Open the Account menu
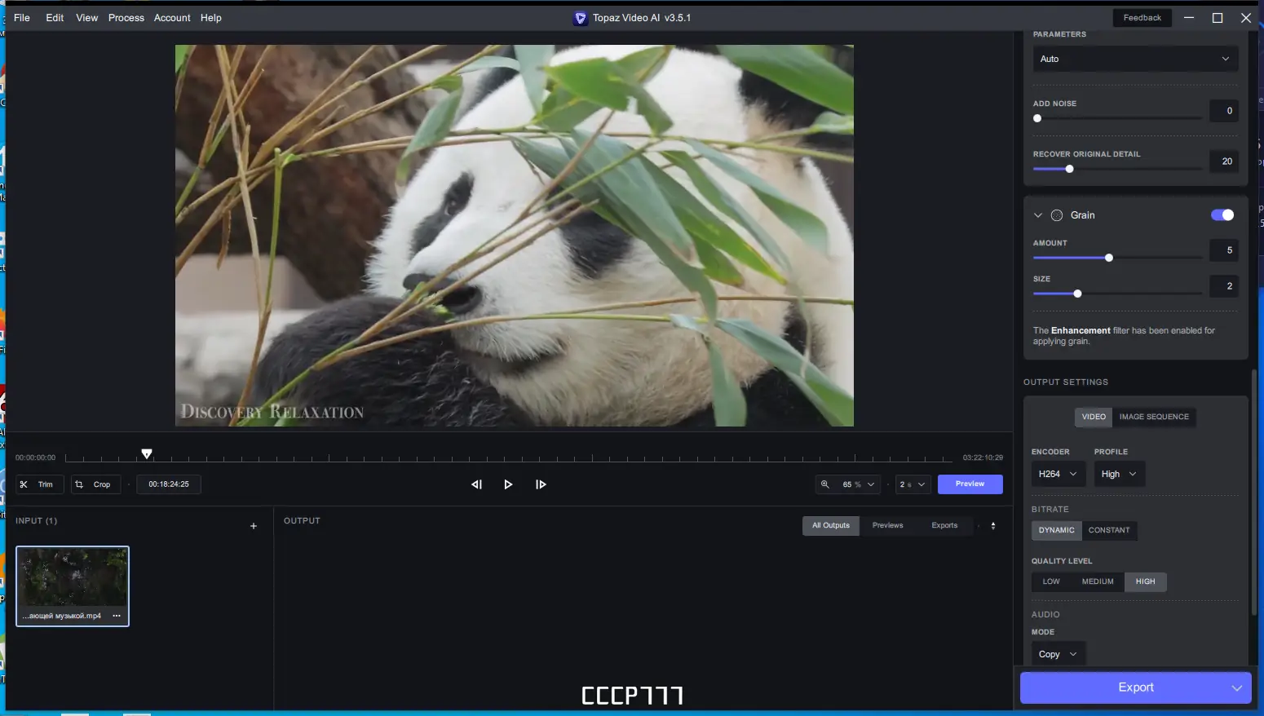 [x=172, y=18]
